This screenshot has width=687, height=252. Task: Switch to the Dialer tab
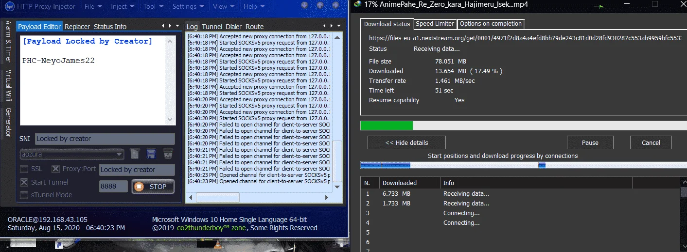click(234, 27)
